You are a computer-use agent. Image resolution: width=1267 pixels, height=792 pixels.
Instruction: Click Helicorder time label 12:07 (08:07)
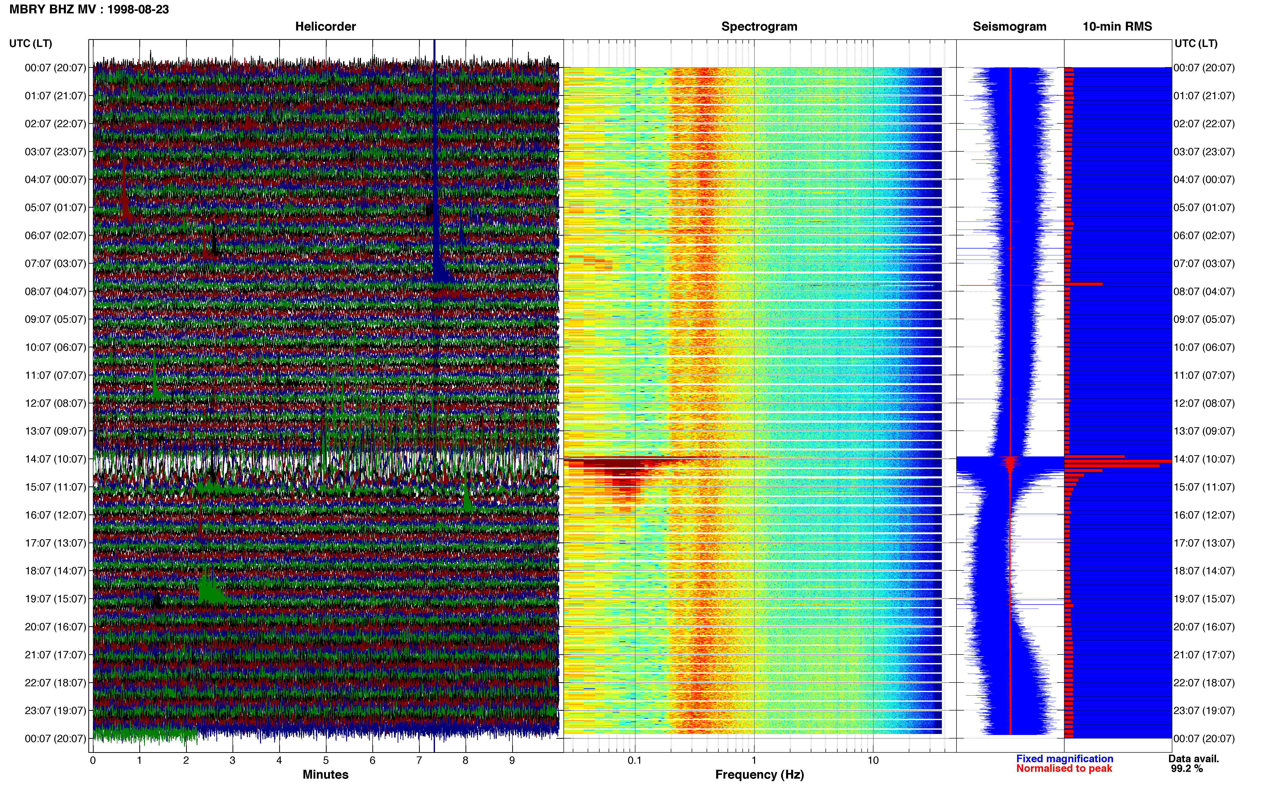[x=56, y=403]
